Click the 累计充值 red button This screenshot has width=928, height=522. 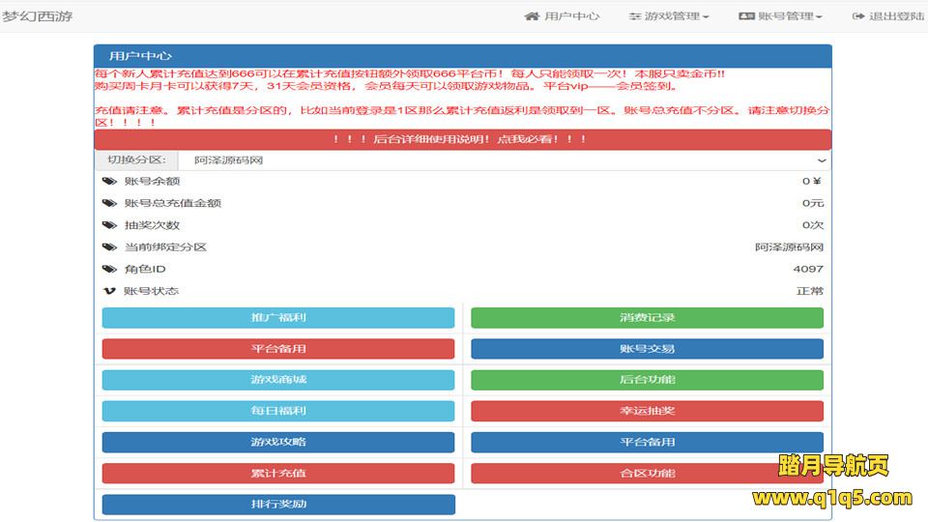[278, 474]
